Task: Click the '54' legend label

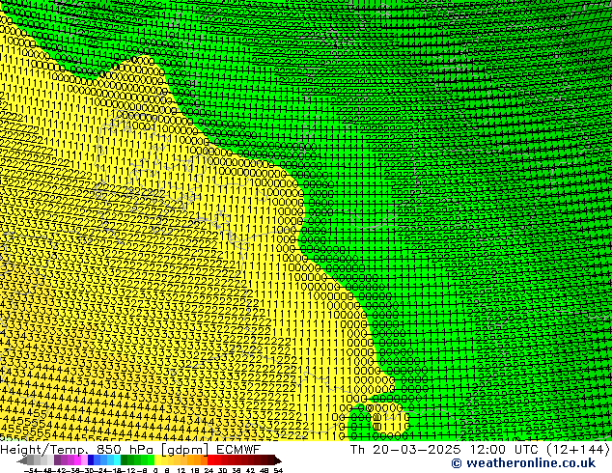Action: click(x=278, y=470)
